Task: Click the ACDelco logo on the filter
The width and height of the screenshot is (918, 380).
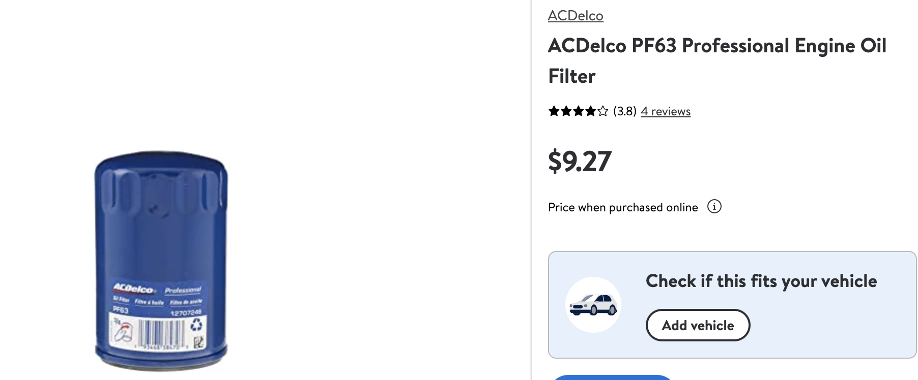Action: 134,289
